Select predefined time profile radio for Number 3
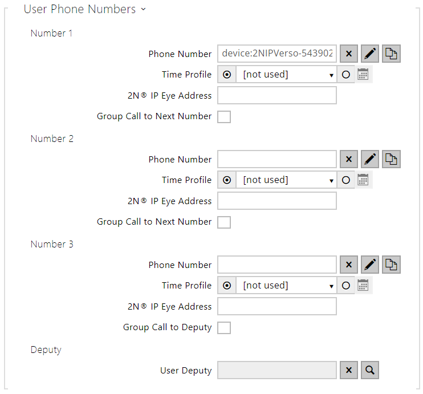Viewport: 423px width, 394px height. (x=227, y=286)
